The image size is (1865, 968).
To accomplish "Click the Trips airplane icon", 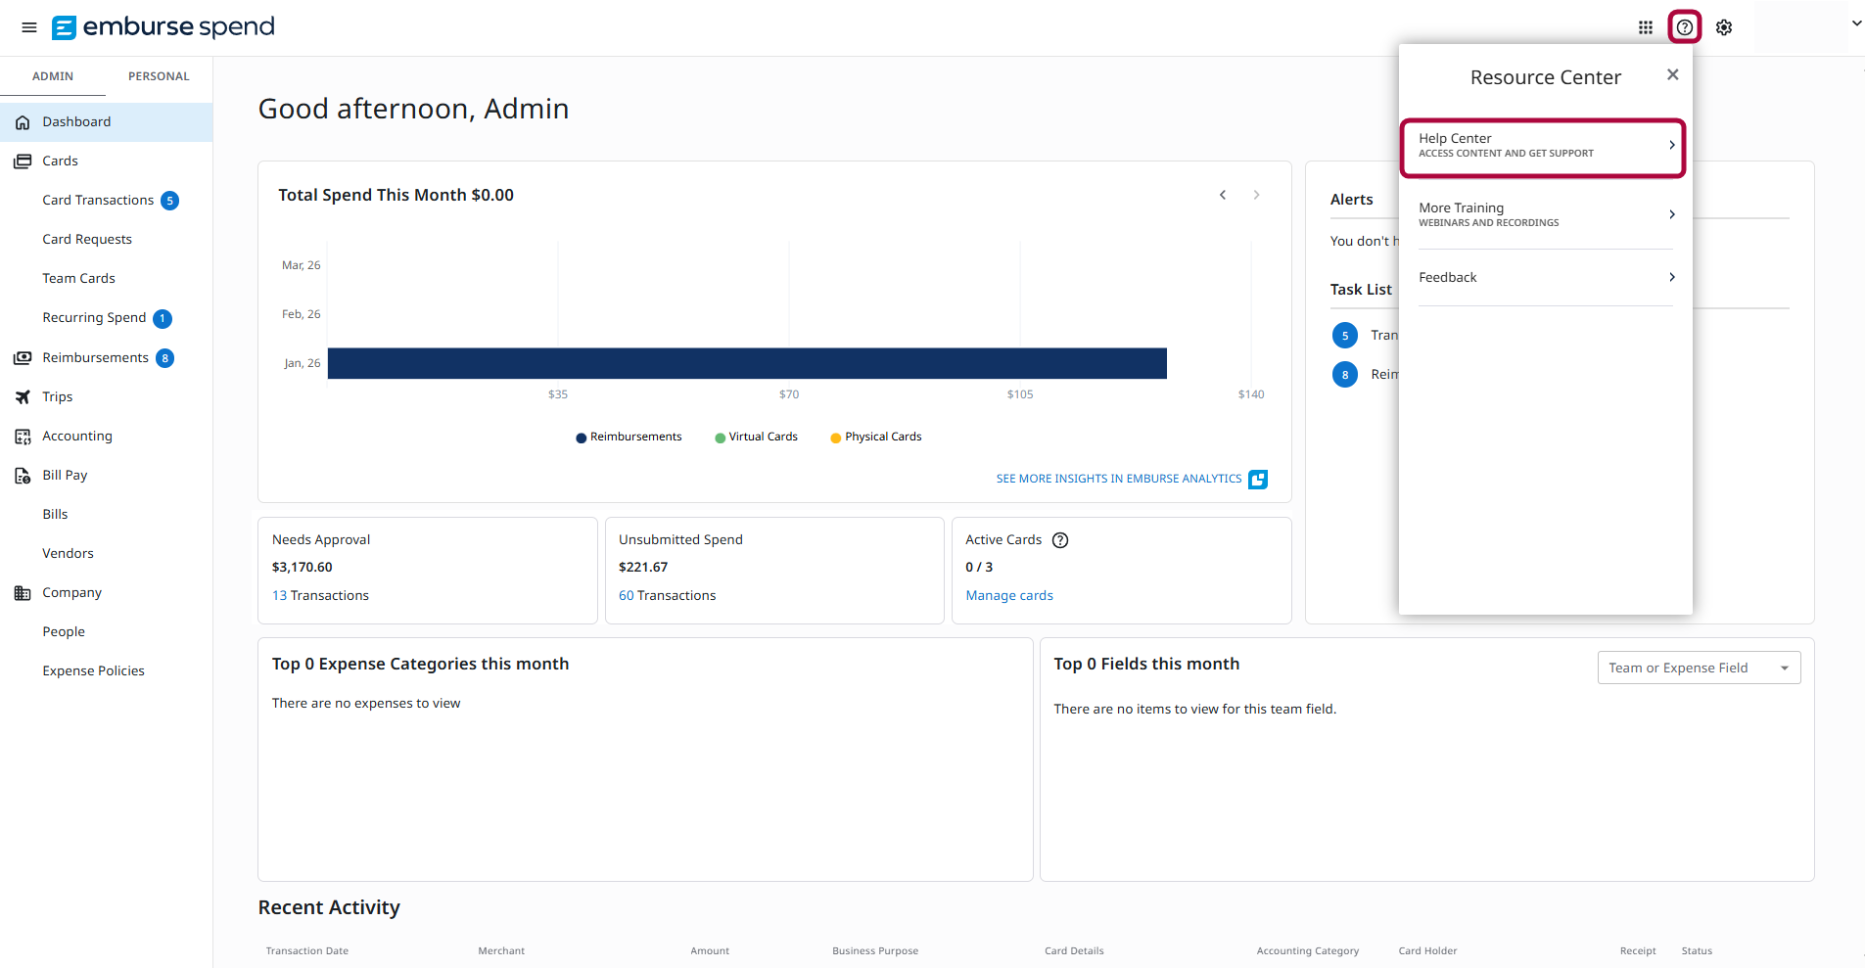I will coord(22,396).
